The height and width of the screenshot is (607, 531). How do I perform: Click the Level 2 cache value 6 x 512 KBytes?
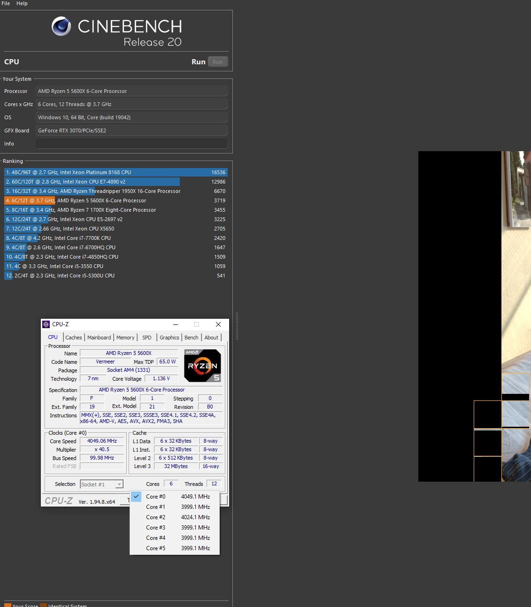coord(176,458)
